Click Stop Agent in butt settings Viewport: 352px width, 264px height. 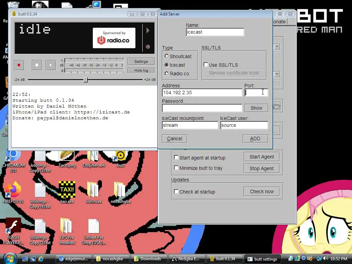tap(262, 168)
